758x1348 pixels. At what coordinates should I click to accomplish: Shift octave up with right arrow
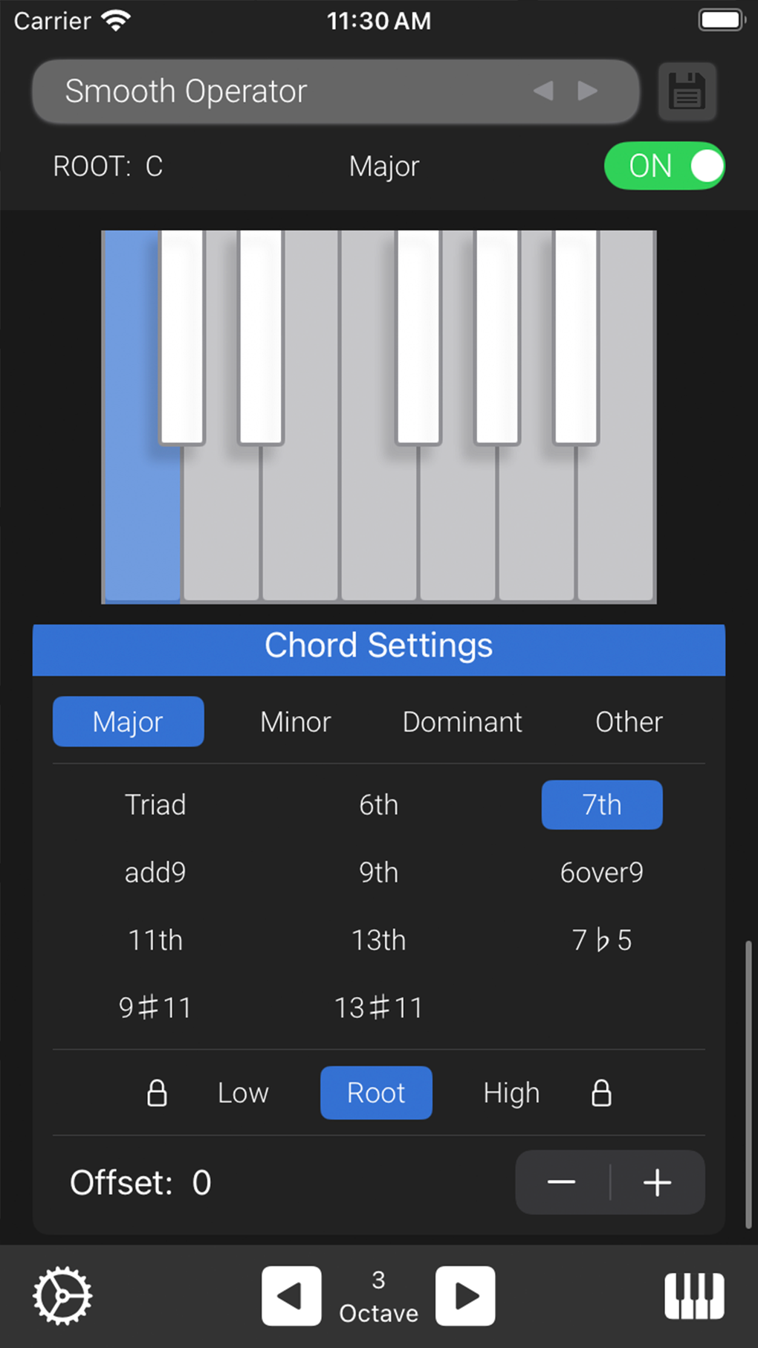click(465, 1296)
